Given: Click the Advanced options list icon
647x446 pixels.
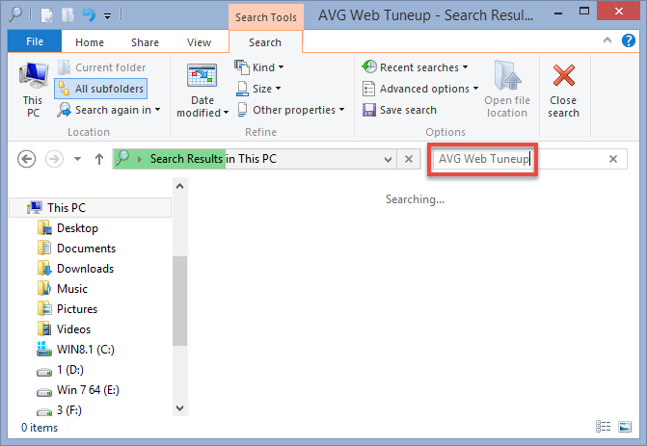Looking at the screenshot, I should tap(368, 89).
